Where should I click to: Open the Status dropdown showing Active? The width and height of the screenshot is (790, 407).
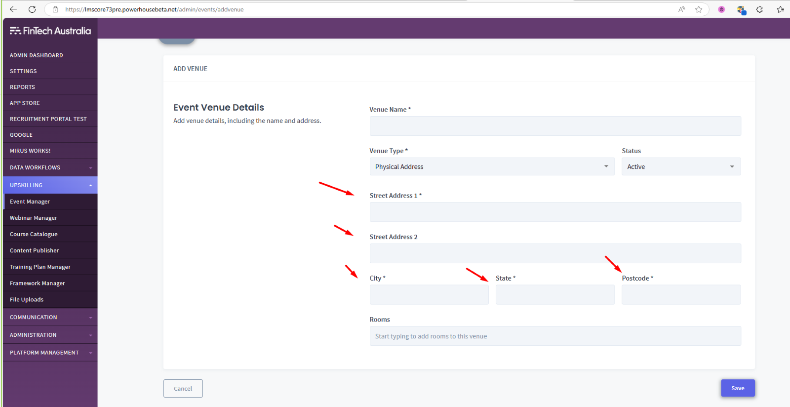pyautogui.click(x=681, y=166)
